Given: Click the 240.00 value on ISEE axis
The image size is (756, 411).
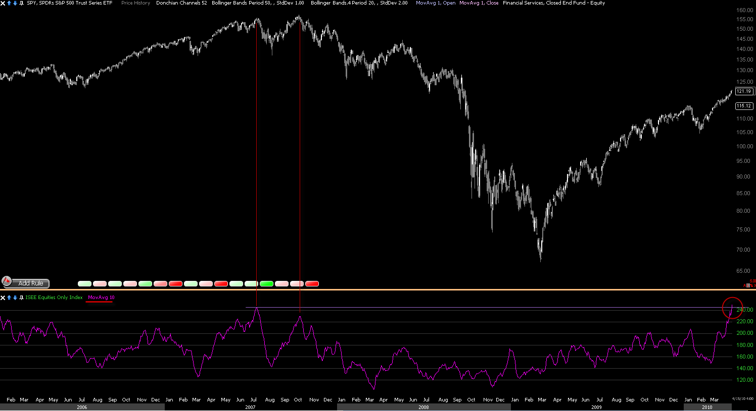Looking at the screenshot, I should click(x=745, y=310).
